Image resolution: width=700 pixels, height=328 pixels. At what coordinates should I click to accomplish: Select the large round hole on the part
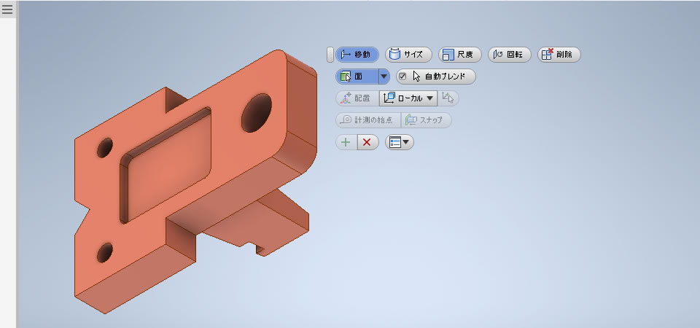tap(257, 113)
